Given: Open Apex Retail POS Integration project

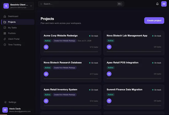Looking at the screenshot, I should click(122, 63).
